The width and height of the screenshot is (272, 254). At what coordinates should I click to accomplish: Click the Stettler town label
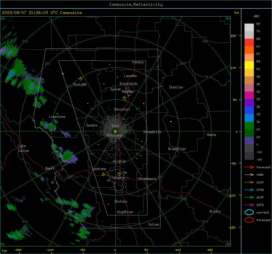point(176,87)
